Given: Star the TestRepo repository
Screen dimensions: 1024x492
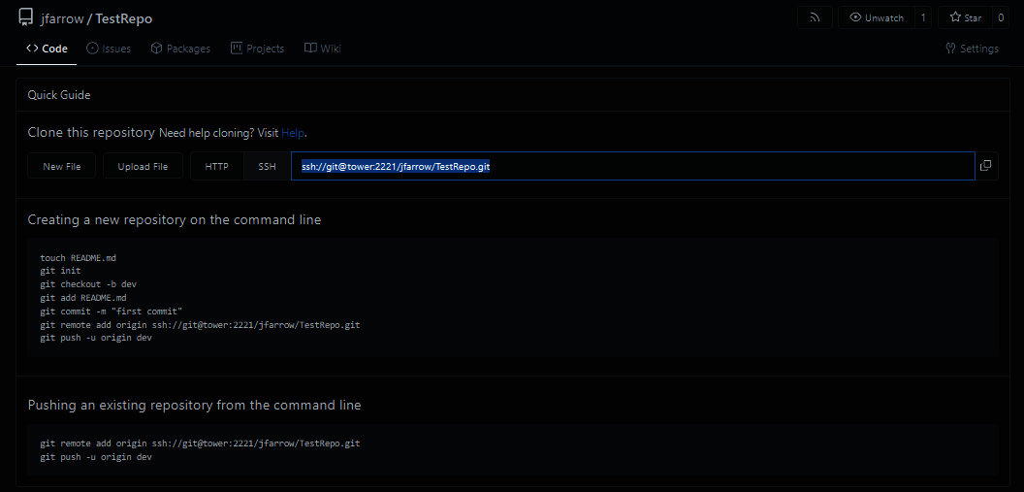Looking at the screenshot, I should coord(965,17).
